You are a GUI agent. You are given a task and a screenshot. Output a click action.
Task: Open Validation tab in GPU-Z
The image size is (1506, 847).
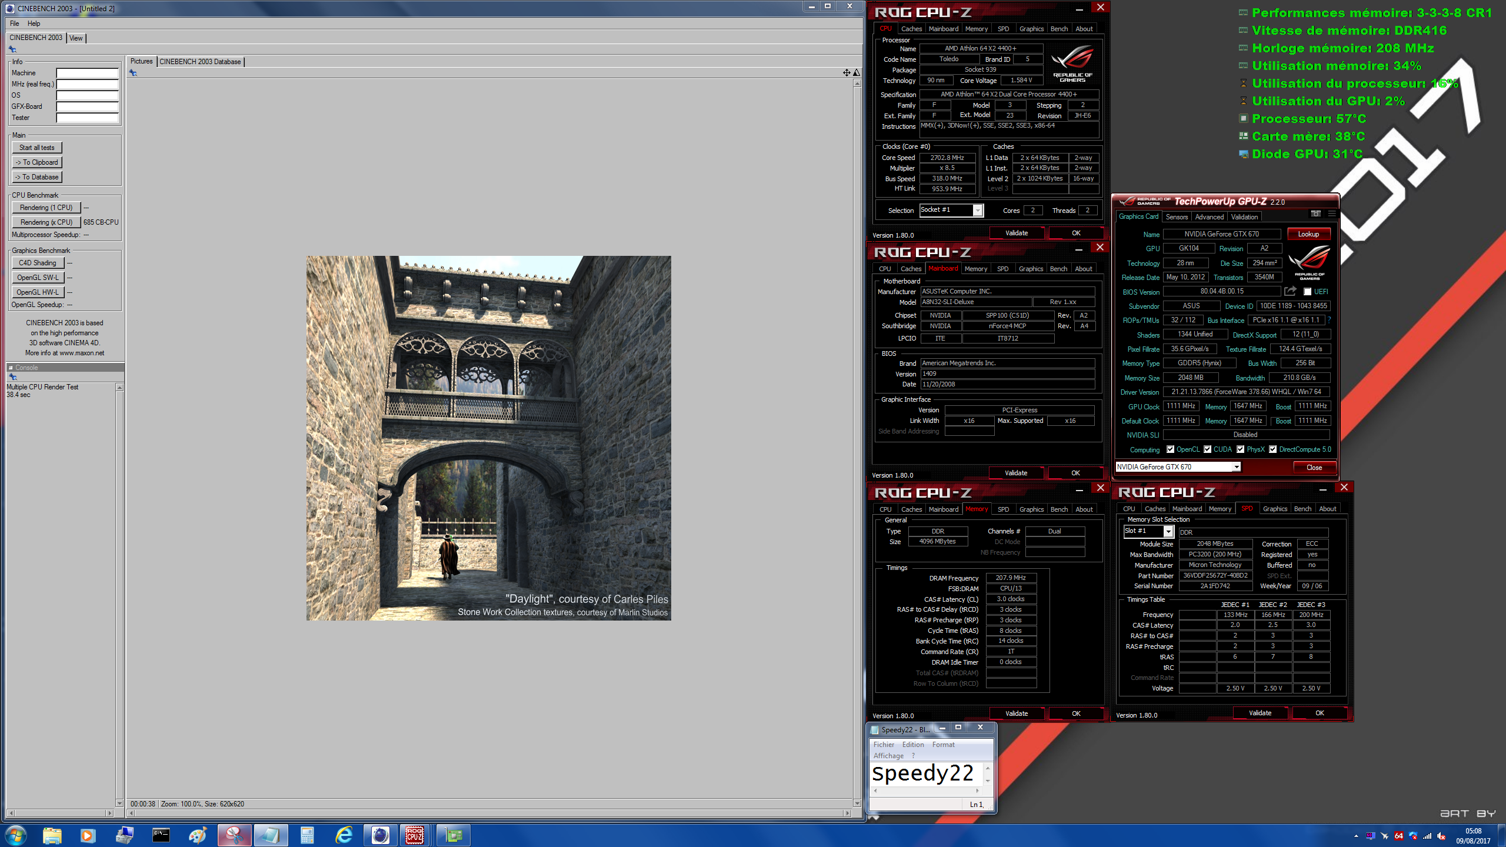[x=1244, y=217]
